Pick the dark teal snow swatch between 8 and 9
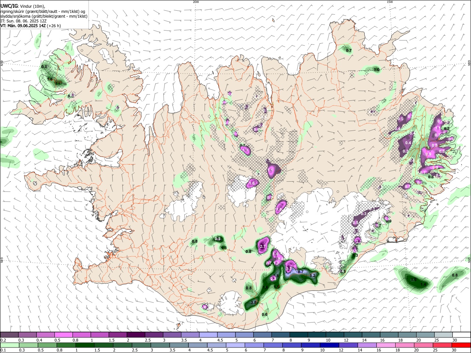 tap(298, 335)
